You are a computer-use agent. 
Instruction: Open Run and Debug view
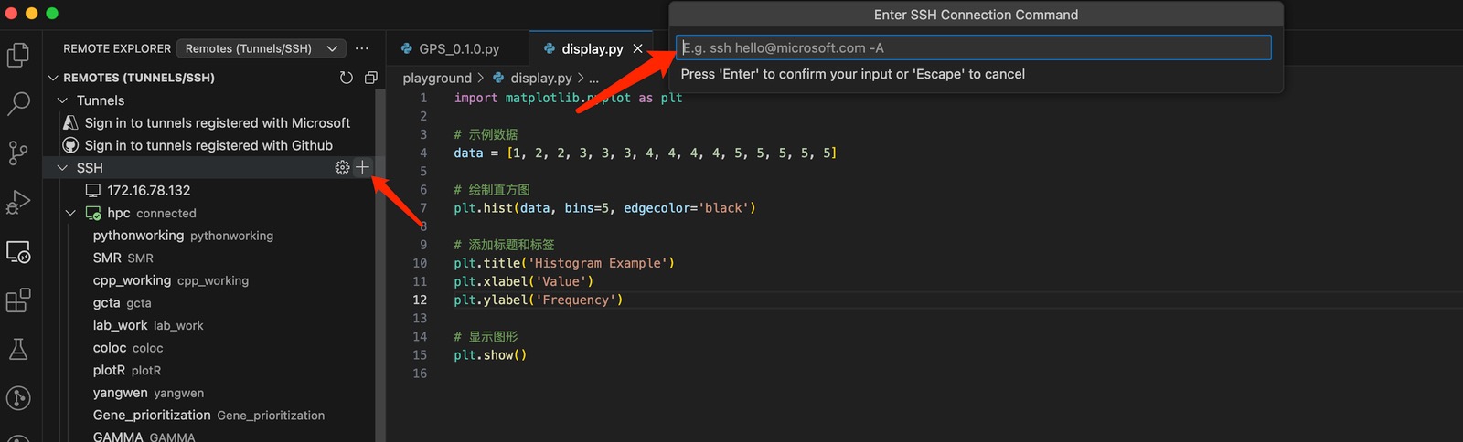click(18, 202)
